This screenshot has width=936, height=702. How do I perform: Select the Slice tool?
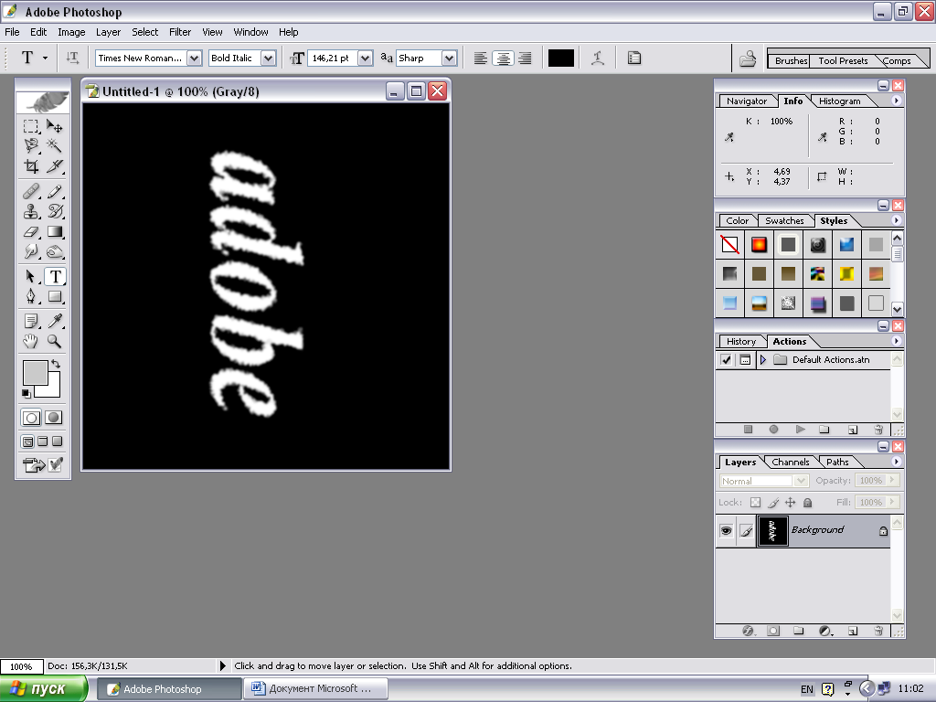pyautogui.click(x=54, y=166)
